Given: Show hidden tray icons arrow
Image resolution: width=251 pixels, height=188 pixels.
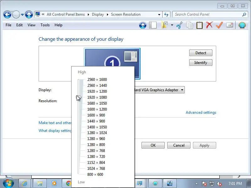Looking at the screenshot, I should pos(196,184).
